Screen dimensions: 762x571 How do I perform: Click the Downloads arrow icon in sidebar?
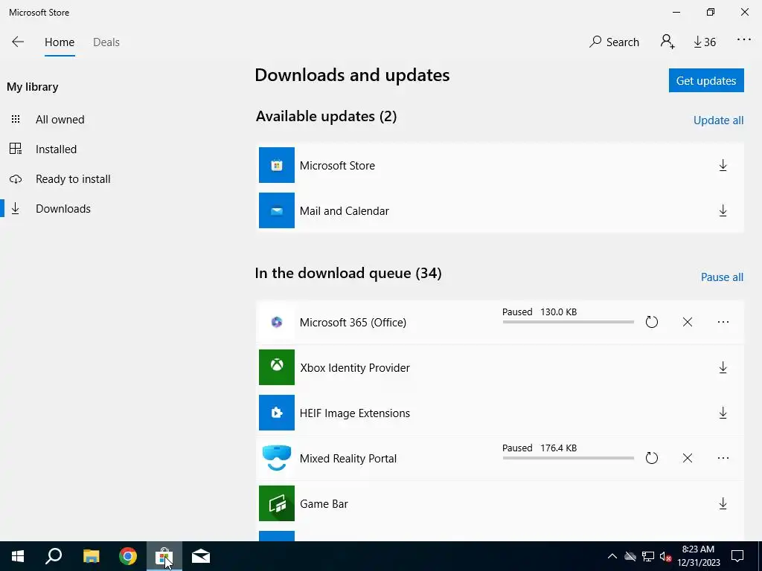coord(16,208)
